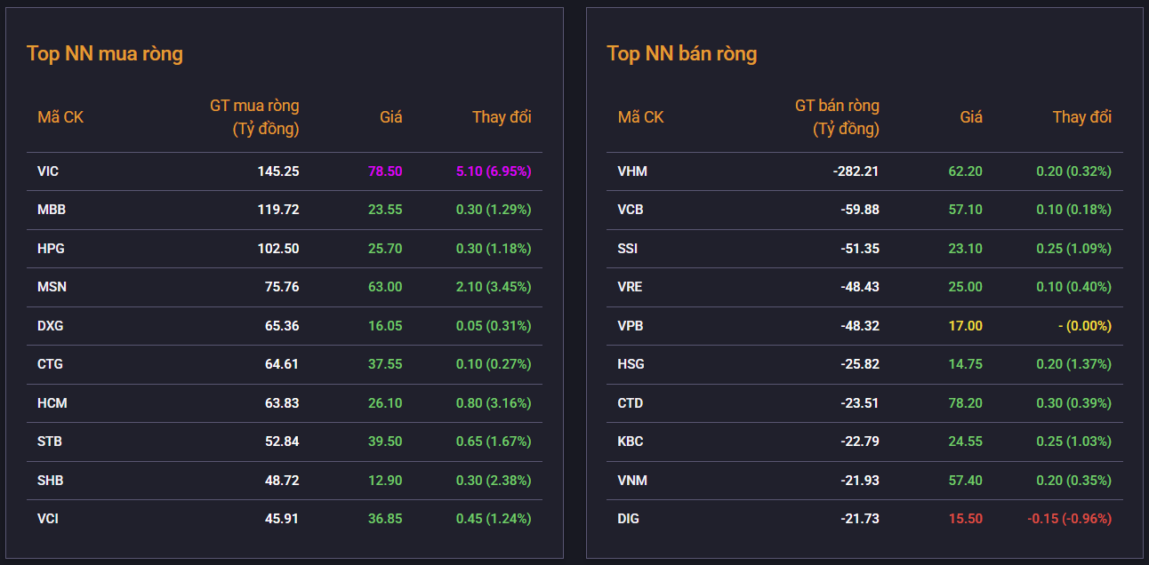Image resolution: width=1149 pixels, height=565 pixels.
Task: Click CTG net buy value 64.61
Action: click(x=282, y=364)
